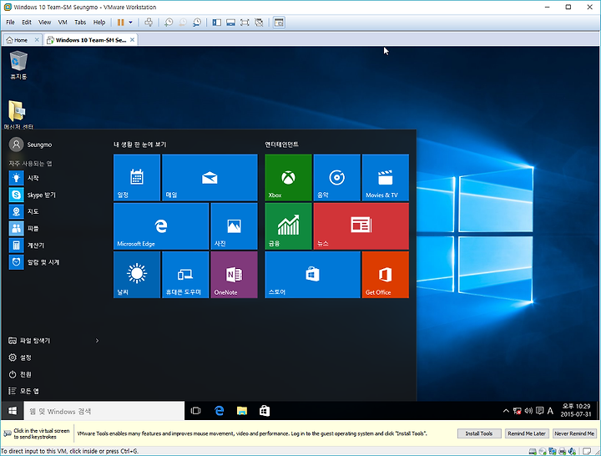Click the Remind Me Later button

[527, 433]
